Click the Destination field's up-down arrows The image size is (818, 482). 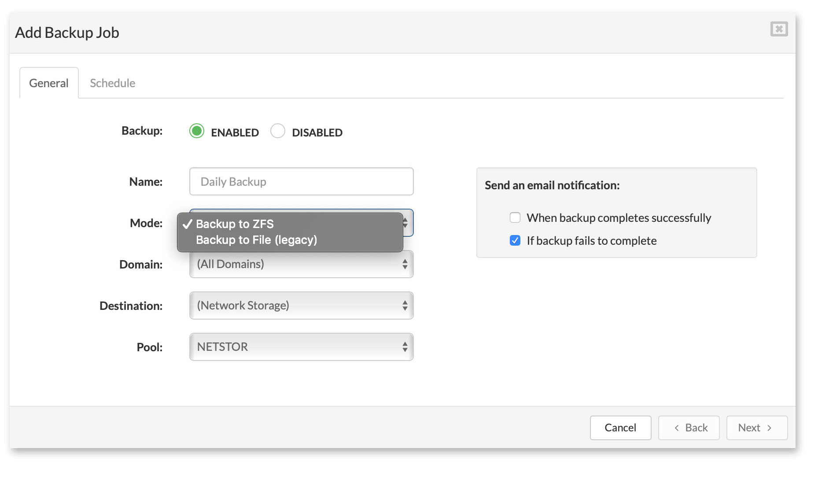(405, 305)
